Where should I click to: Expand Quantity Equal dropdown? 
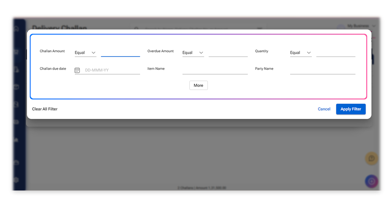click(x=301, y=53)
